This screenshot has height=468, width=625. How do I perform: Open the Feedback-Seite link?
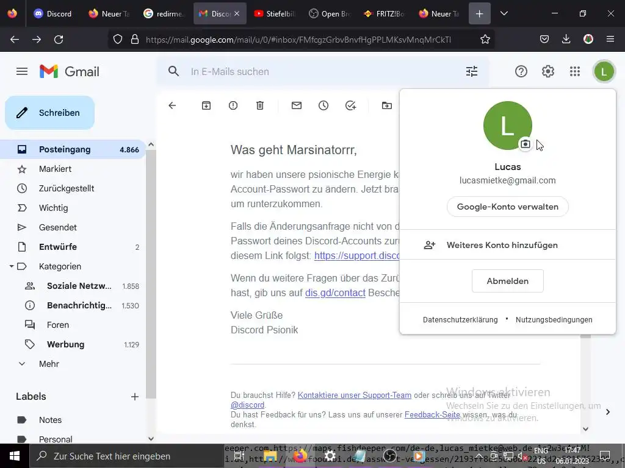click(x=432, y=414)
